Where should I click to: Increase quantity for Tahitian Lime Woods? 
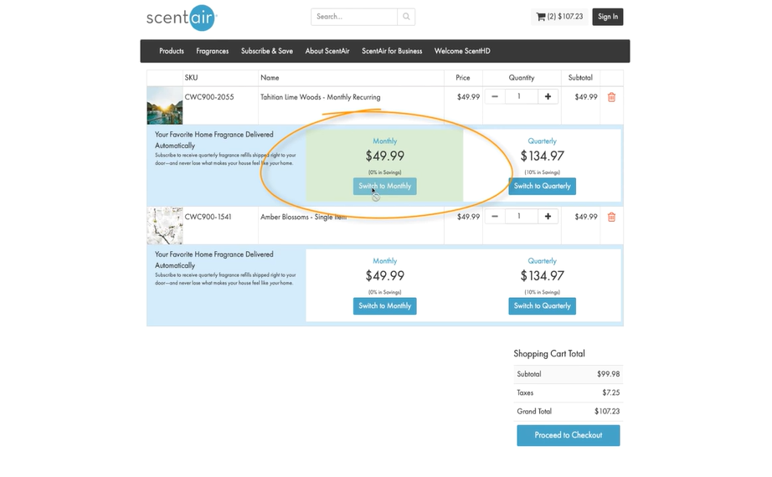coord(548,96)
